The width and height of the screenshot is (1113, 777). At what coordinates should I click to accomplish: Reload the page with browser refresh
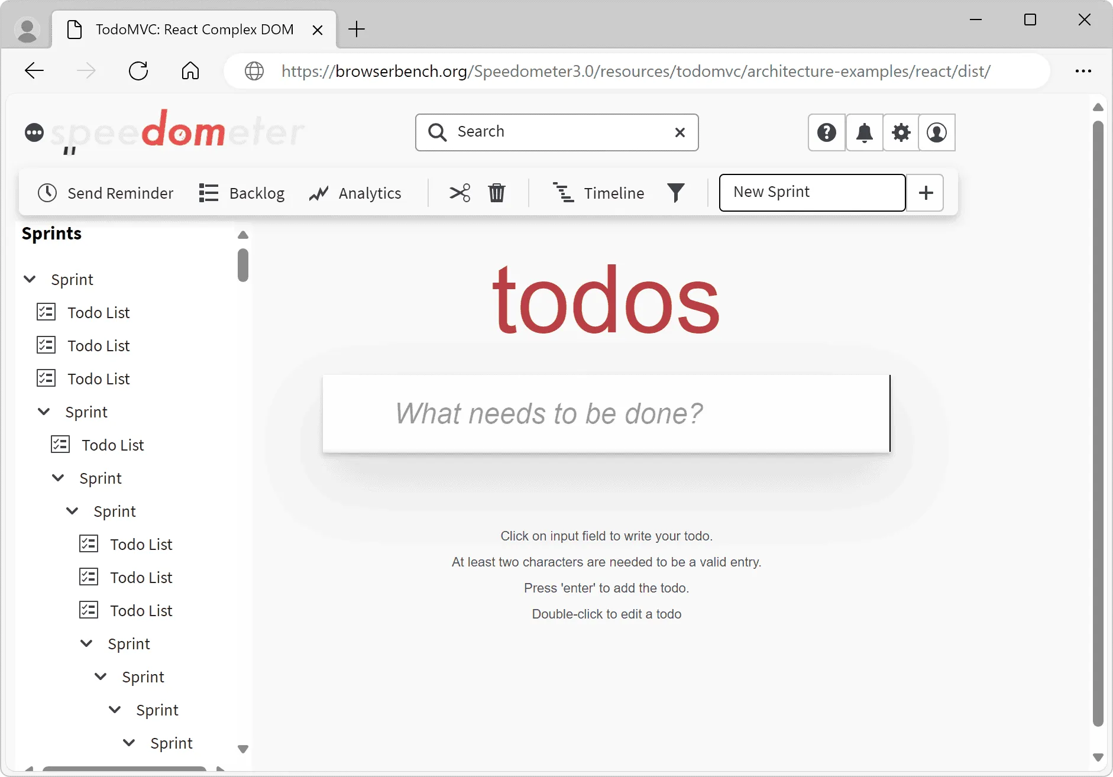138,71
